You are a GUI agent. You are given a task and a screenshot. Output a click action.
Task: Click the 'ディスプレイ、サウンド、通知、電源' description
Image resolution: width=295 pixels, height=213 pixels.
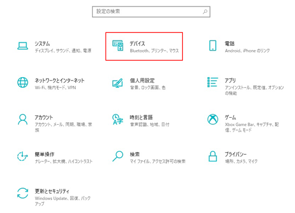coord(63,51)
